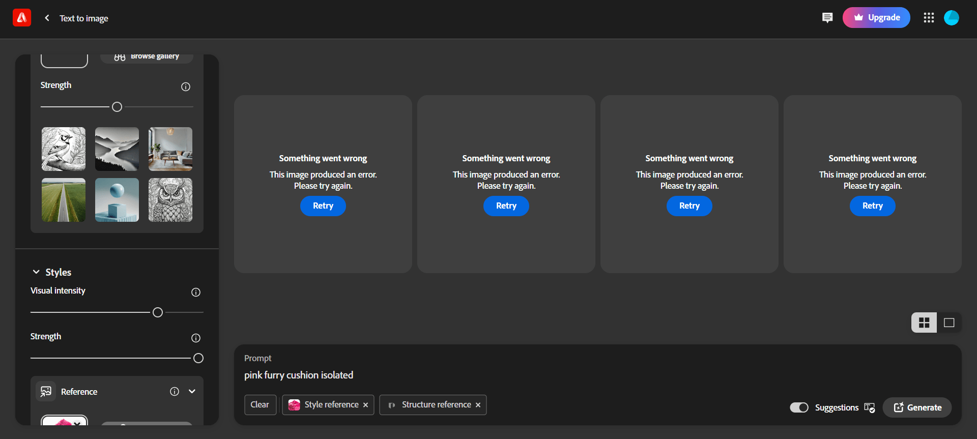This screenshot has width=977, height=439.
Task: Click into the prompt text field
Action: pos(598,375)
